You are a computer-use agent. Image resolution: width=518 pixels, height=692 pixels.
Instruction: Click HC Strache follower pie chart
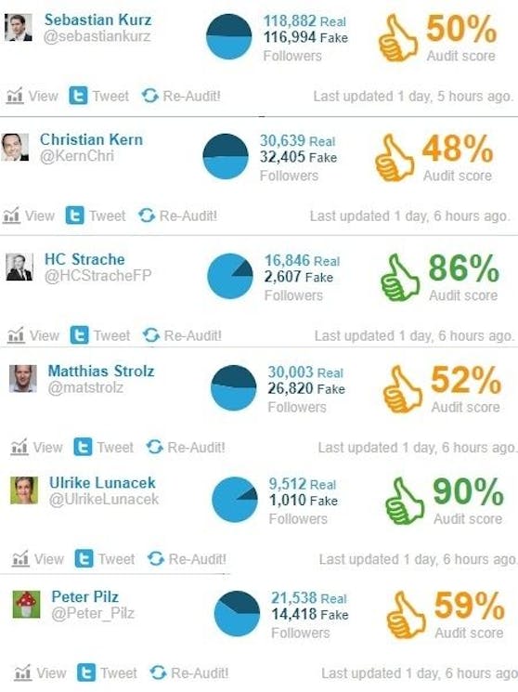click(x=230, y=276)
